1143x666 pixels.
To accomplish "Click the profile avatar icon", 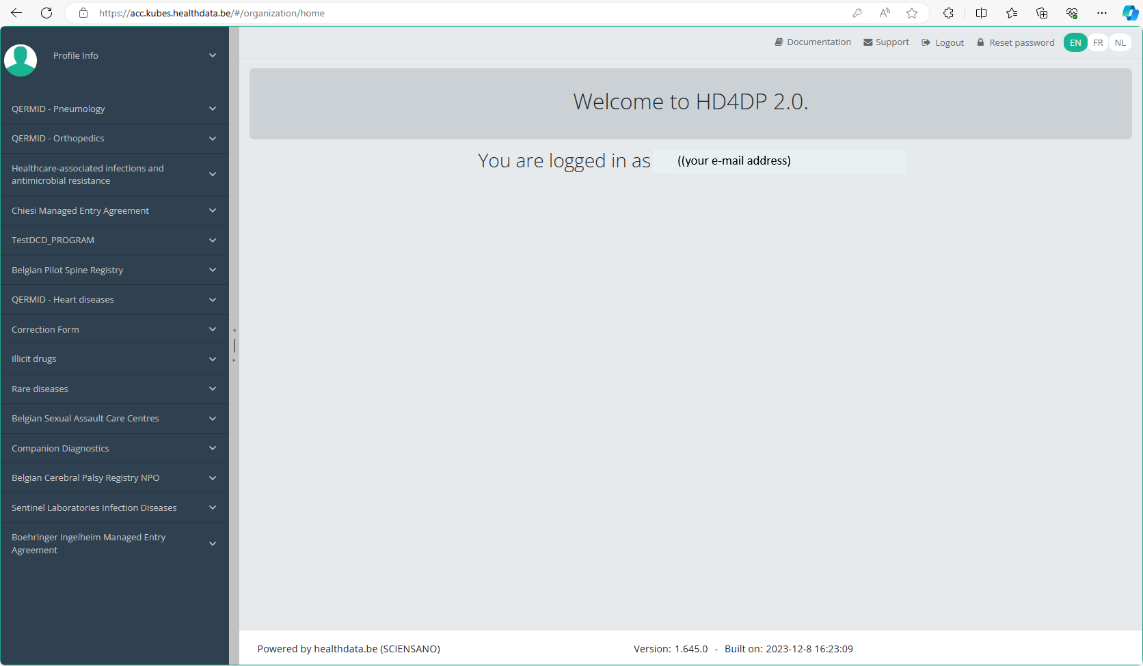I will (x=21, y=60).
